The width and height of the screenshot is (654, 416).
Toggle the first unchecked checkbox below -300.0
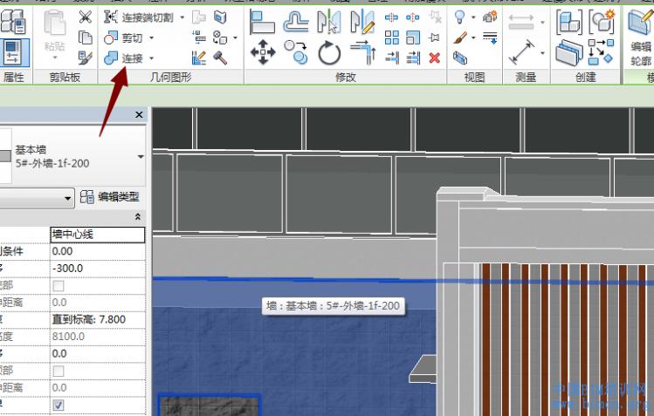[x=59, y=285]
